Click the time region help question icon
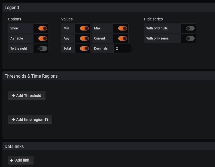215x167 pixels. pyautogui.click(x=46, y=120)
